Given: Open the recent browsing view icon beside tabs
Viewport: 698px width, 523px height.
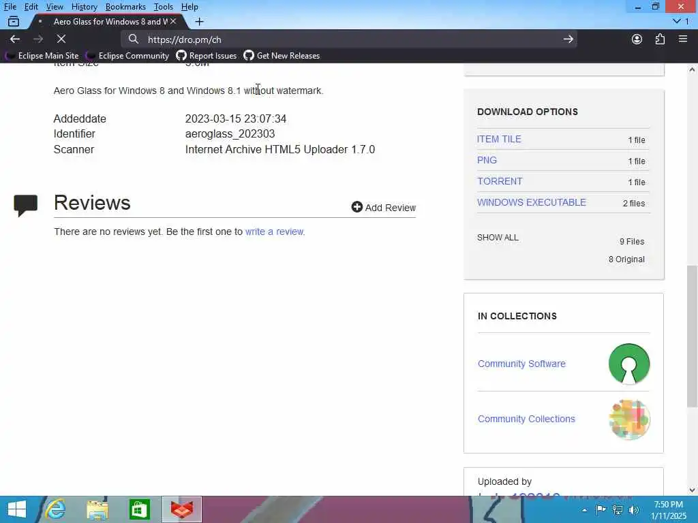Looking at the screenshot, I should 14,21.
